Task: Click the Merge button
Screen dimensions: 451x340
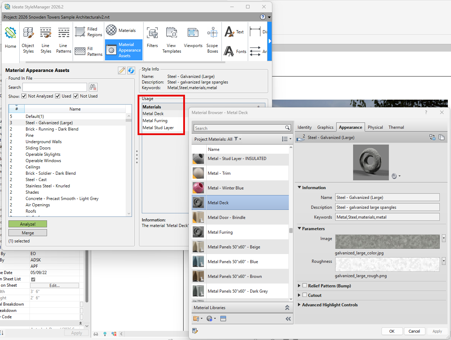Action: pos(28,233)
